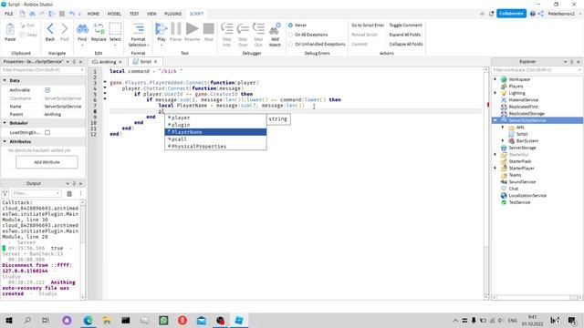Click Toggle Comment action
584x328 pixels.
click(405, 26)
